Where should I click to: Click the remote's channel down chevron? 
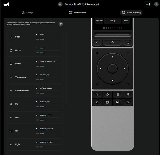128,84
